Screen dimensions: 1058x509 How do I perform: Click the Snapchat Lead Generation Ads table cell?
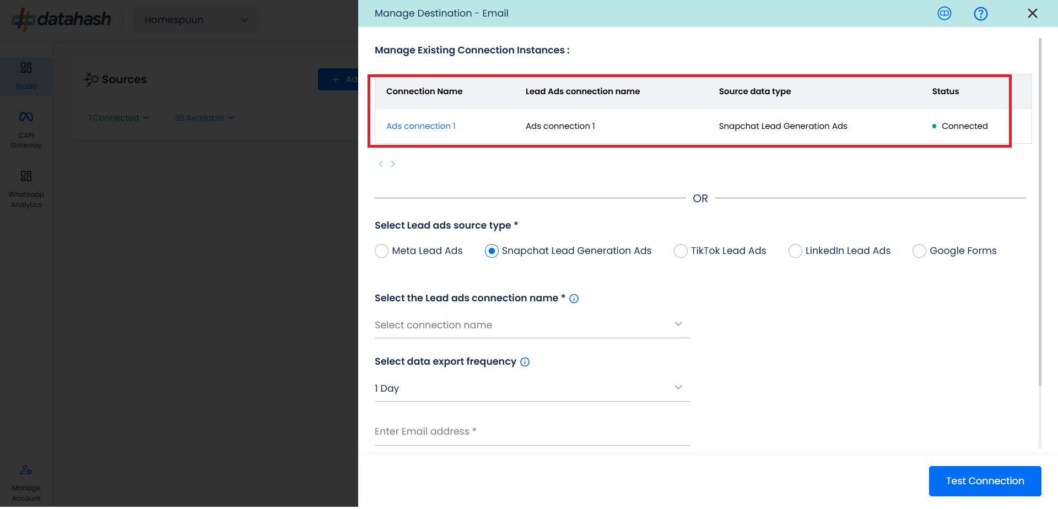(783, 126)
